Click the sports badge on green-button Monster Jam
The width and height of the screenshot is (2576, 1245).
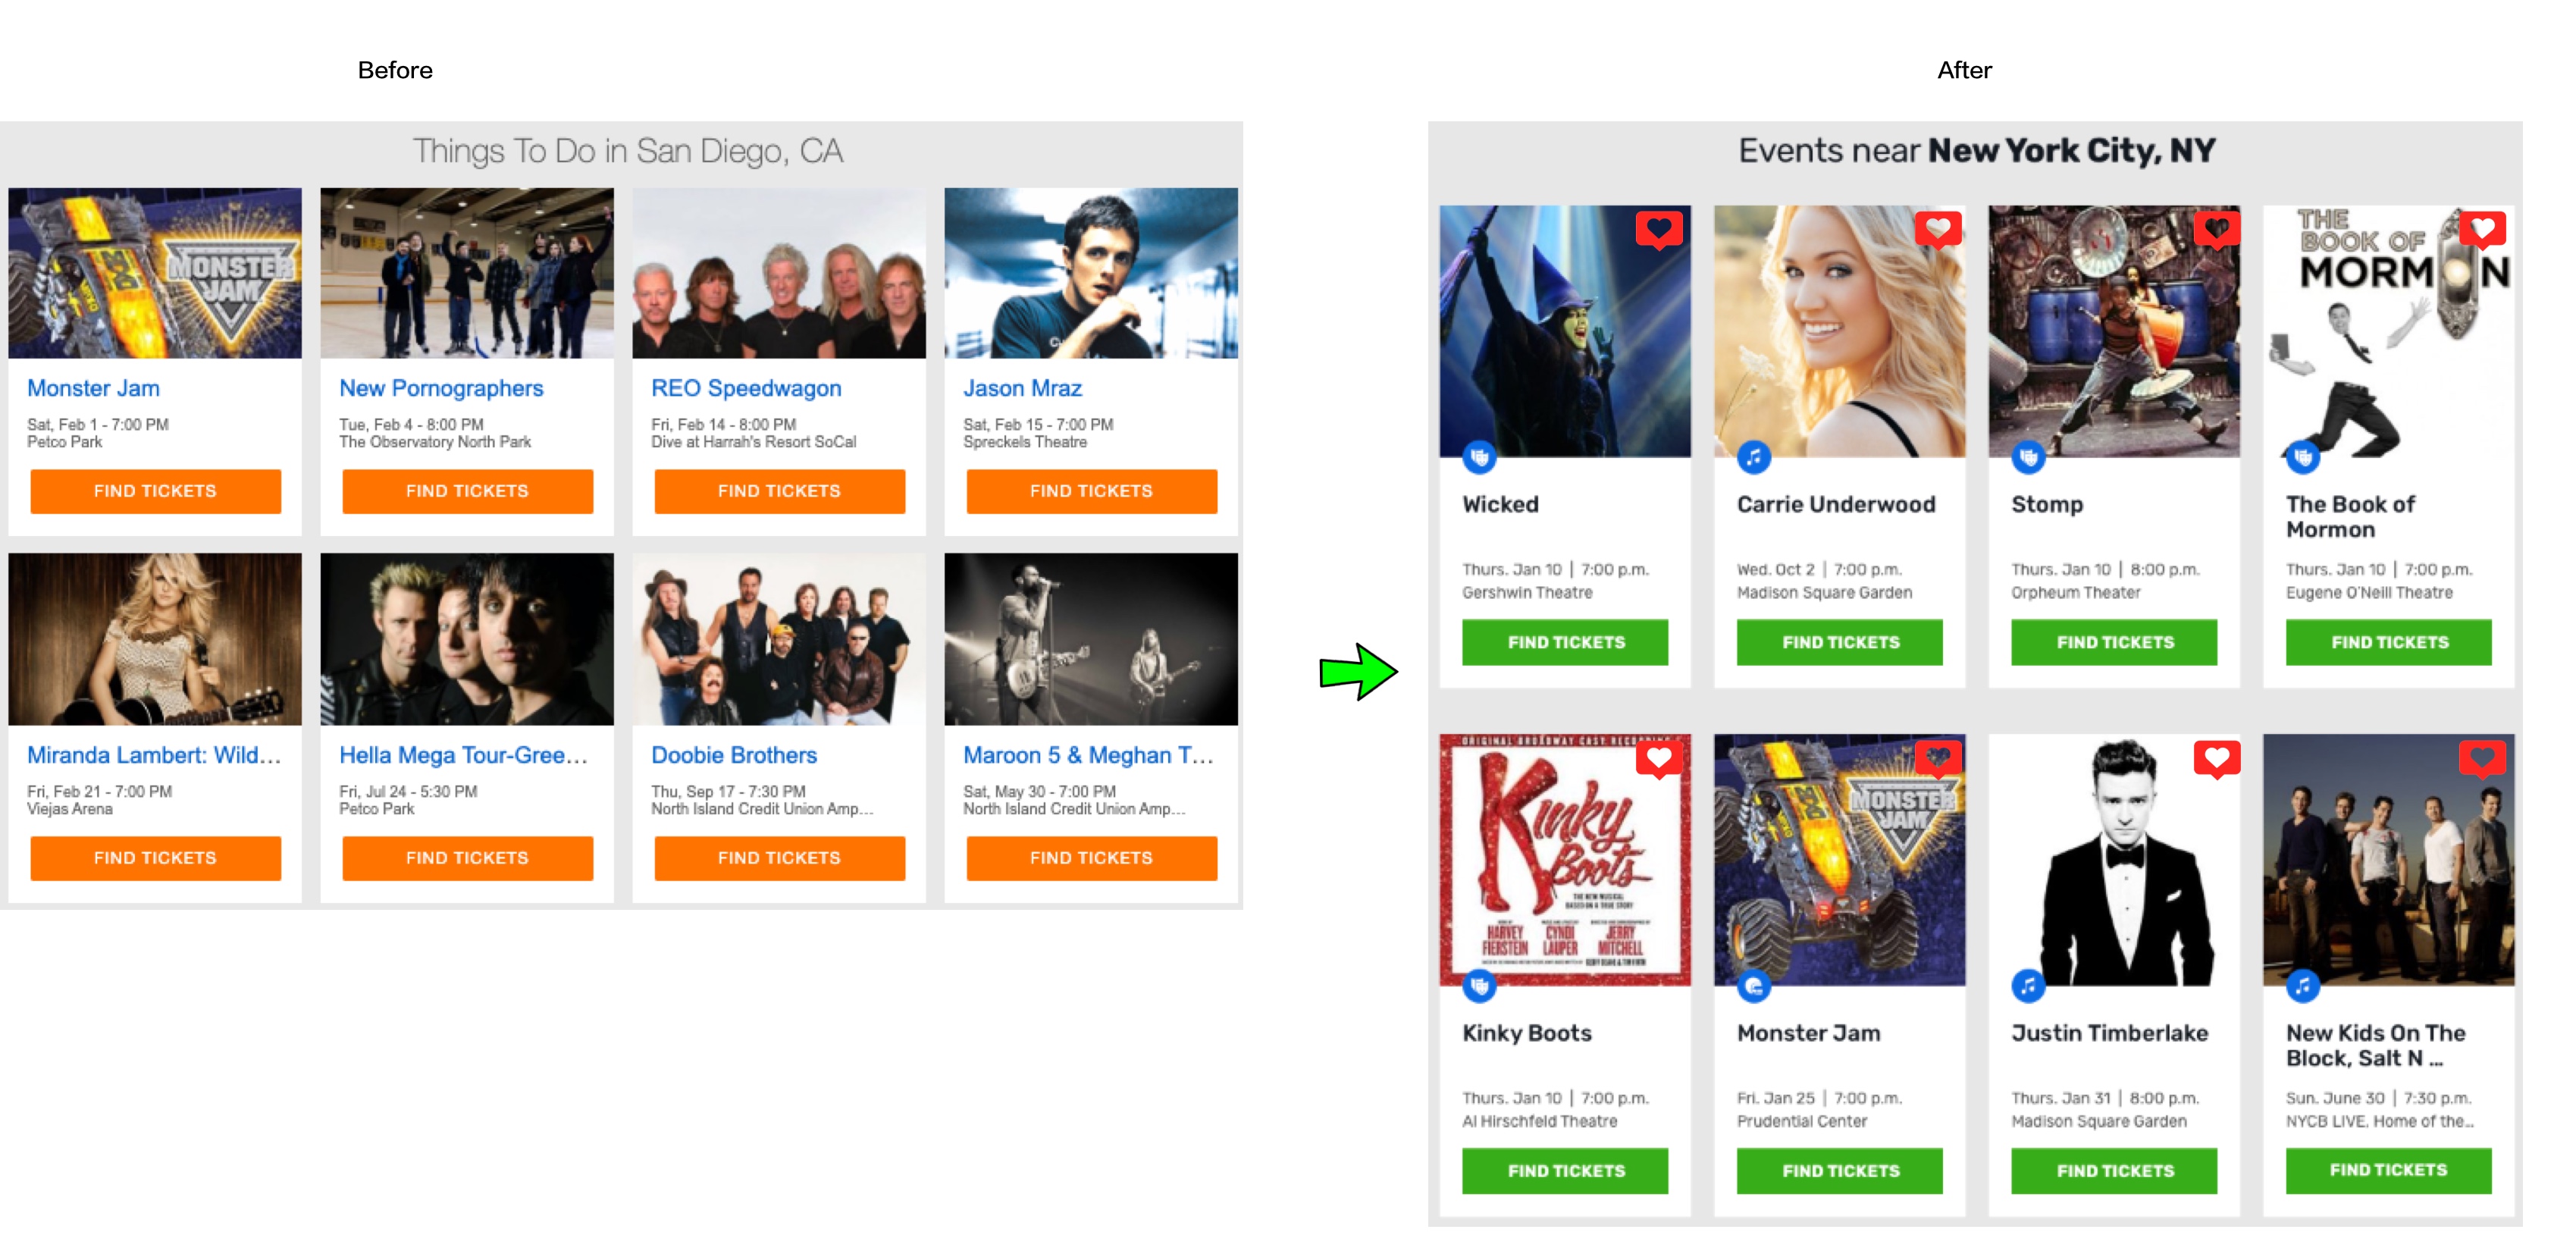tap(1754, 987)
